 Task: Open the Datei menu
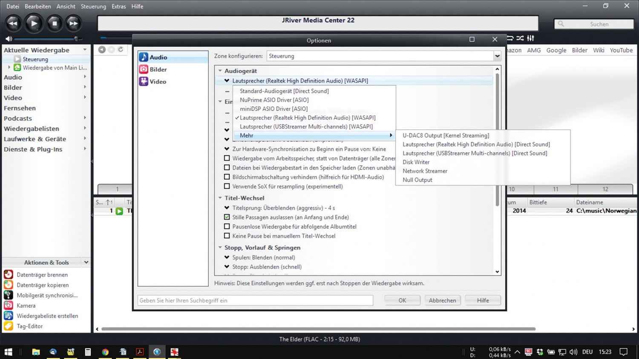(x=13, y=6)
